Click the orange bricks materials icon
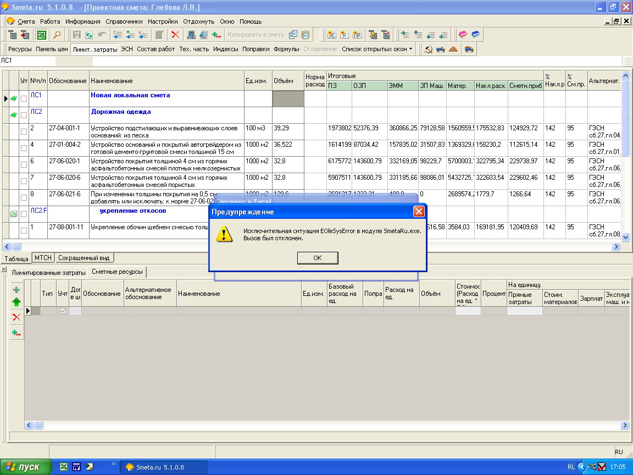Screen dimensions: 633x475 [x=453, y=49]
